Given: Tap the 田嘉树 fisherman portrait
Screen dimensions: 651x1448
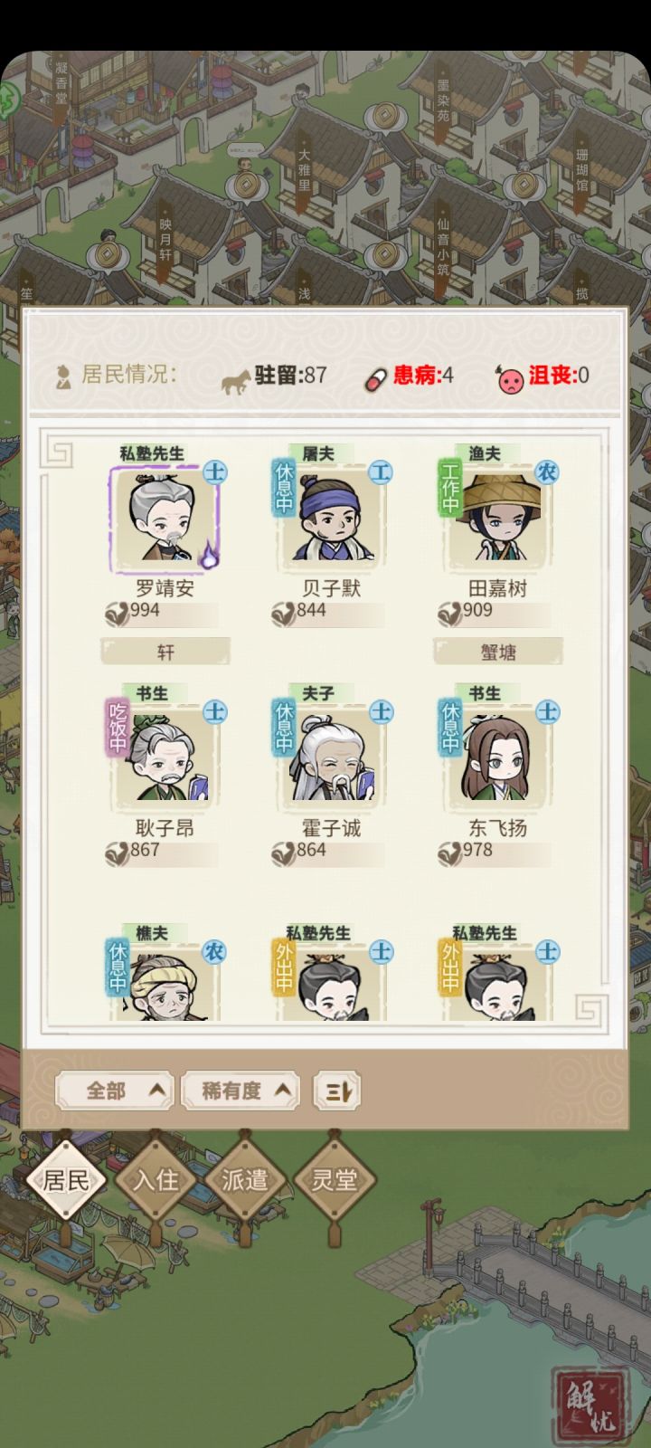Looking at the screenshot, I should point(497,519).
